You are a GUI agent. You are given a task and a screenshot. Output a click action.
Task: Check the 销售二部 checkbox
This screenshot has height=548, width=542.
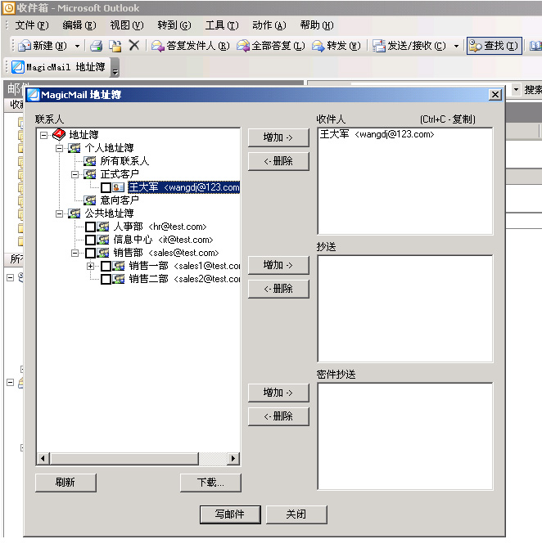pos(106,279)
